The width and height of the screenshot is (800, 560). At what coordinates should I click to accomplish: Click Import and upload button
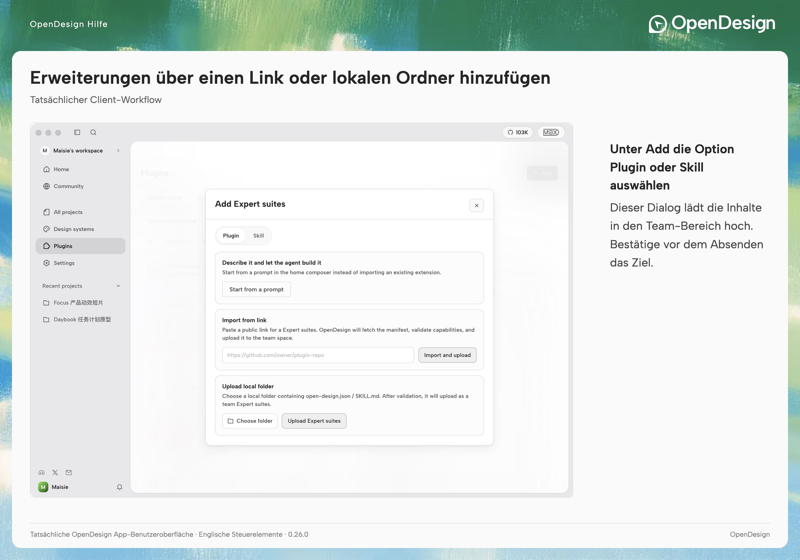coord(447,355)
